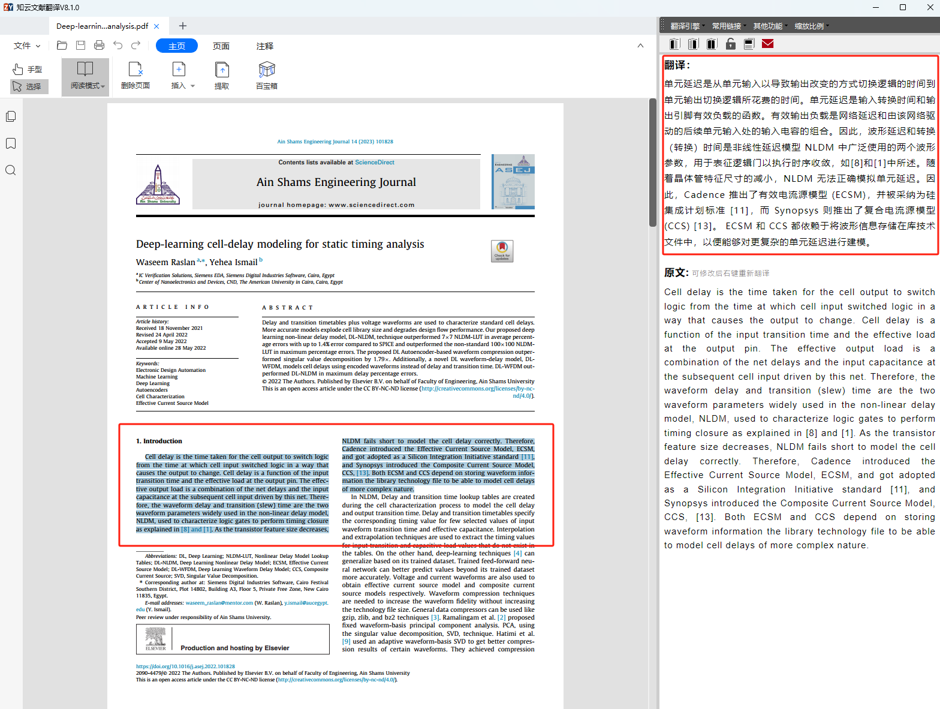
Task: Select the hand (手型) tool
Action: (x=28, y=70)
